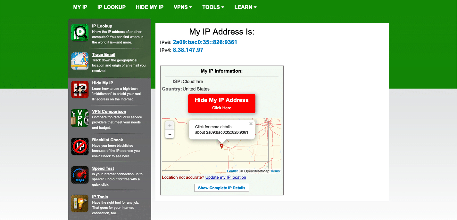Click the IP Tools drill icon
This screenshot has height=220, width=457.
[80, 203]
